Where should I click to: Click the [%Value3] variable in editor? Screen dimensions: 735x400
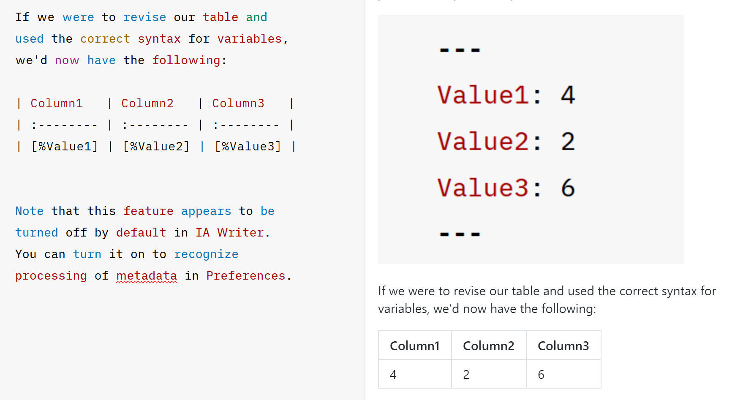tap(248, 147)
